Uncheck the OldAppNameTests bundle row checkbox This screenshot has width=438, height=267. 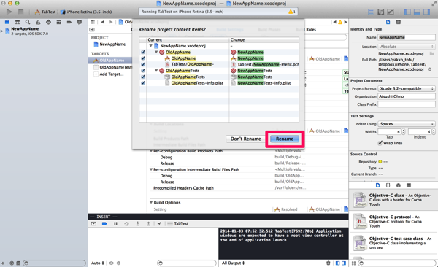143,77
